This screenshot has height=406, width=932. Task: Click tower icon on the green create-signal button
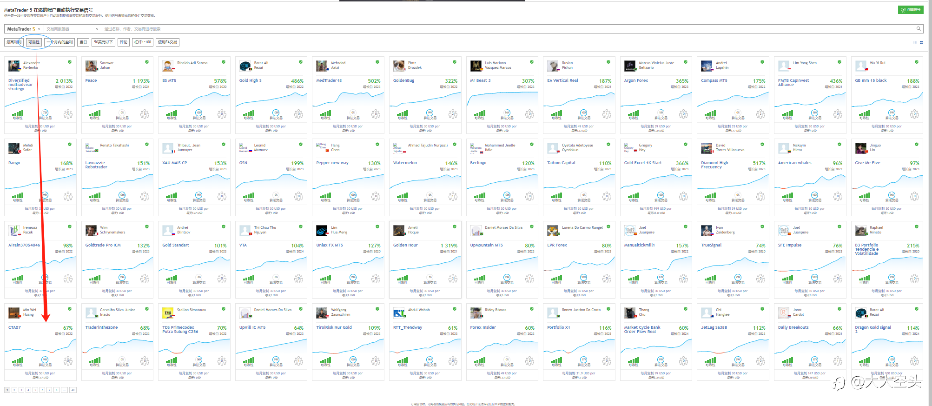click(903, 10)
